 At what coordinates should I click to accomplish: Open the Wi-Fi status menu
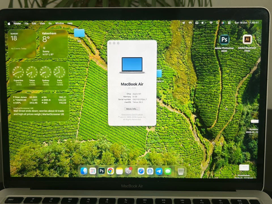pos(211,23)
